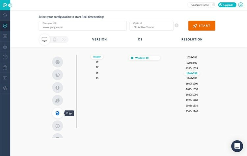Viewport: 247px width, 156px height.
Task: Select the Safari browser icon
Action: pos(57,126)
